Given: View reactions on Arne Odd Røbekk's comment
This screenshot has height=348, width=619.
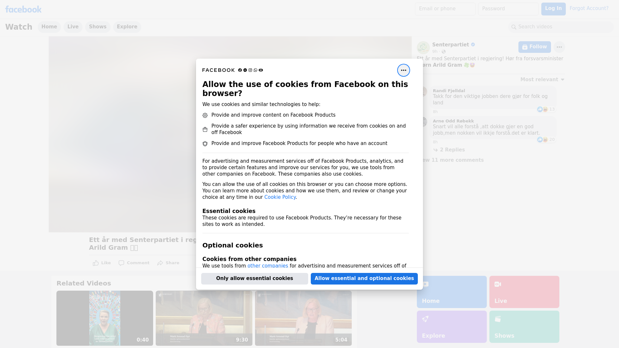Looking at the screenshot, I should coord(546,140).
